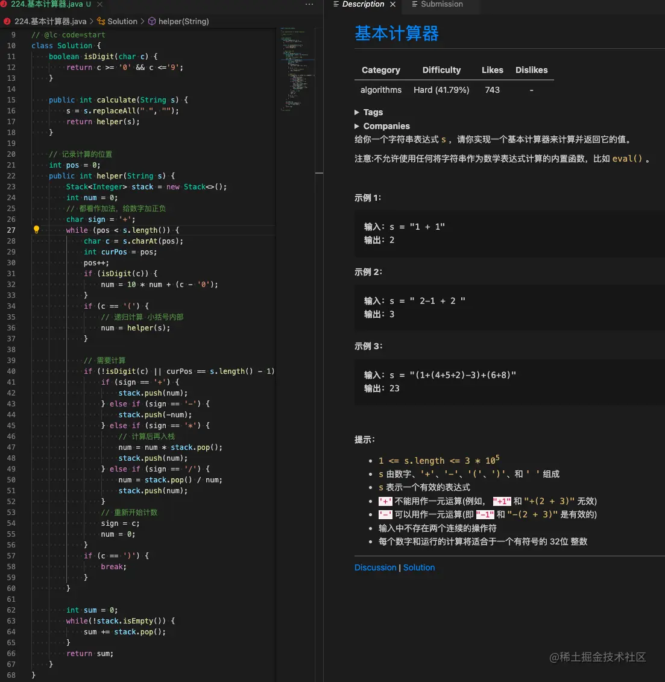Click the 提示 heading

pyautogui.click(x=365, y=440)
